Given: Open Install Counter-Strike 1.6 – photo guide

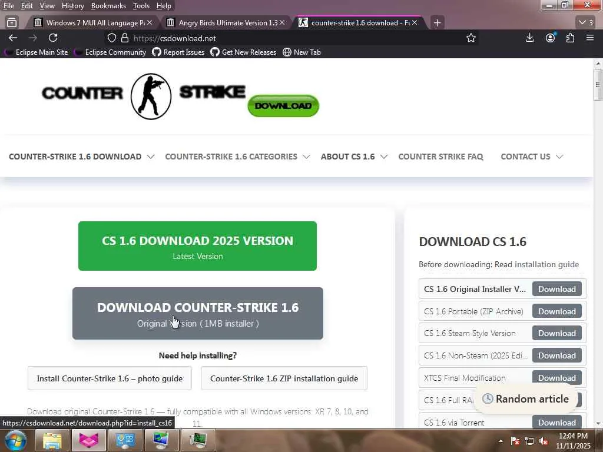Looking at the screenshot, I should [x=110, y=378].
